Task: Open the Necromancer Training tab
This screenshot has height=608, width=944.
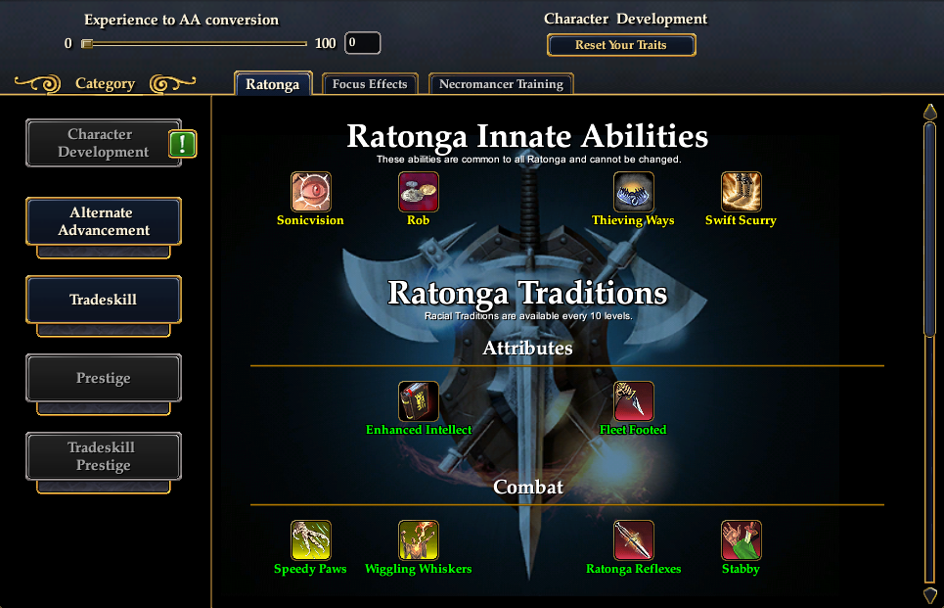Action: point(501,84)
